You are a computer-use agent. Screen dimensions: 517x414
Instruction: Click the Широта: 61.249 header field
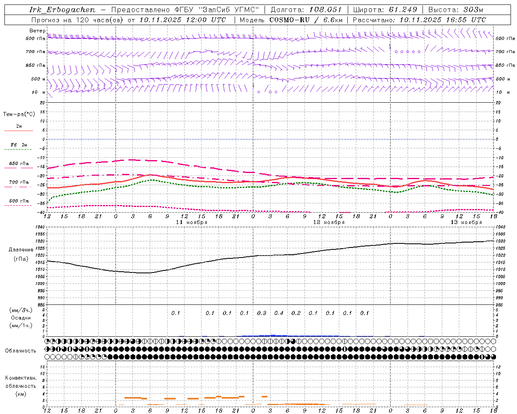[x=385, y=10]
